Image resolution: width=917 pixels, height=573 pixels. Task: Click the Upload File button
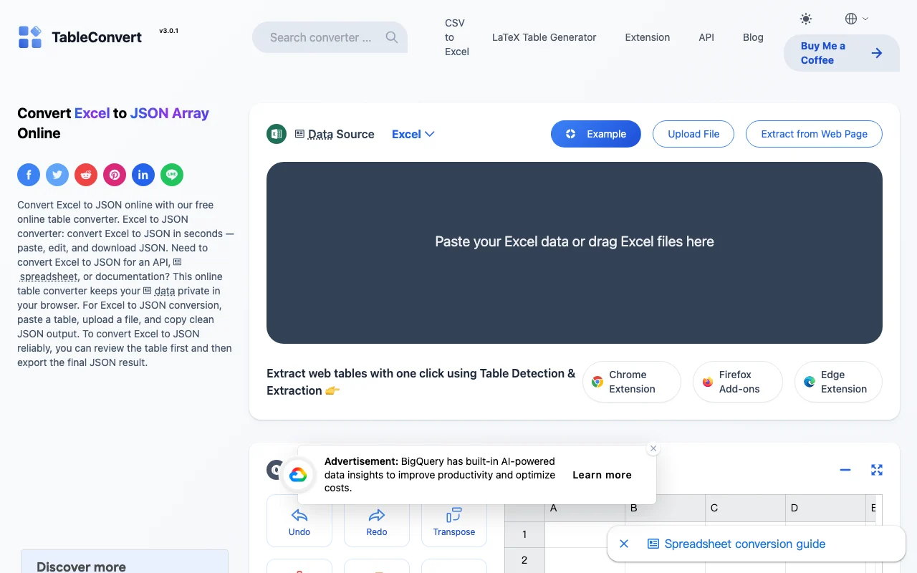point(693,134)
